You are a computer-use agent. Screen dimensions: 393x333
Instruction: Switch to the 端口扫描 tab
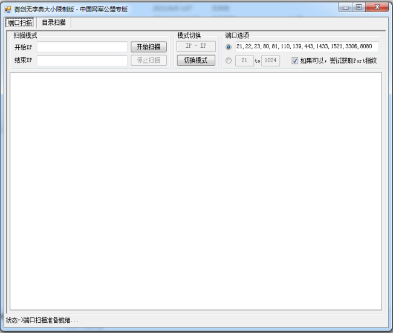20,22
